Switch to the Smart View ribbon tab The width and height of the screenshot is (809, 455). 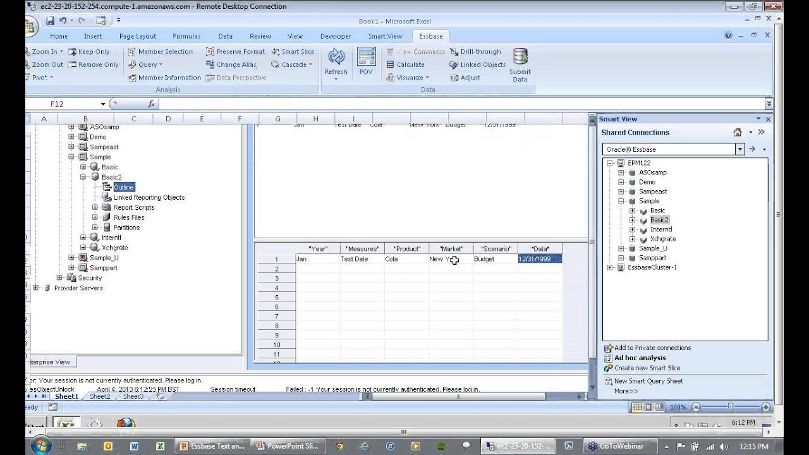click(x=385, y=36)
